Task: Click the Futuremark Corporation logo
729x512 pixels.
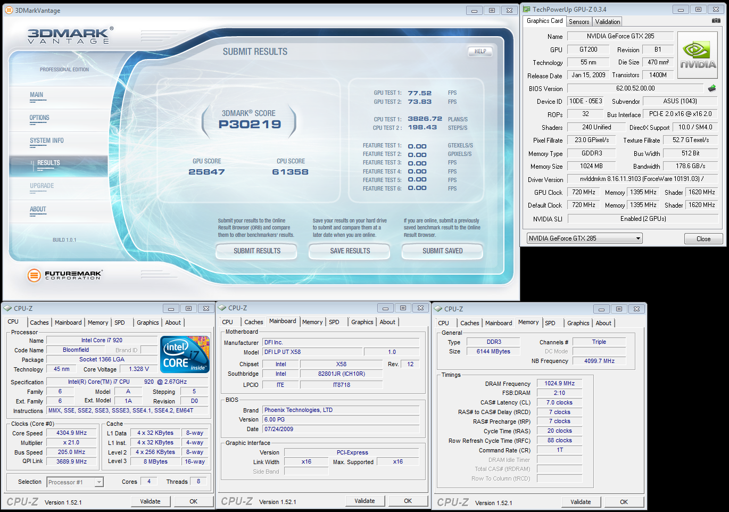Action: (64, 275)
